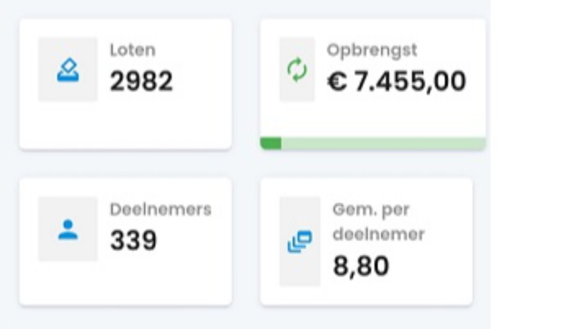Click the 339 participants number

(x=133, y=240)
